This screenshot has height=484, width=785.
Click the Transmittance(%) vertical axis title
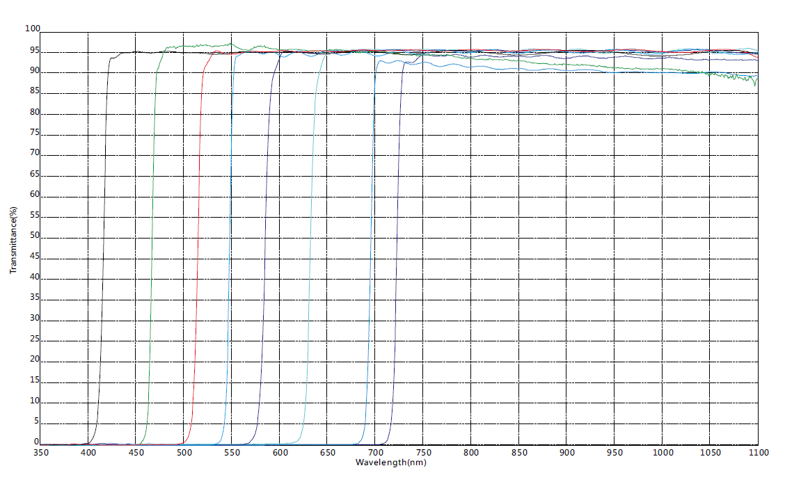coord(13,240)
